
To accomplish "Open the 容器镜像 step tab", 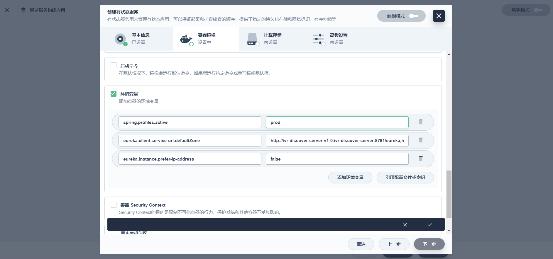I will pyautogui.click(x=206, y=39).
